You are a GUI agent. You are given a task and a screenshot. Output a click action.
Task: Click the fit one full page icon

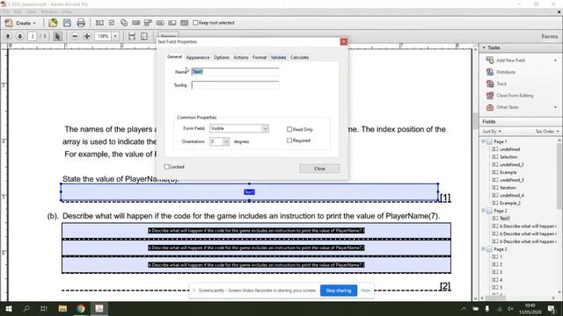point(144,36)
